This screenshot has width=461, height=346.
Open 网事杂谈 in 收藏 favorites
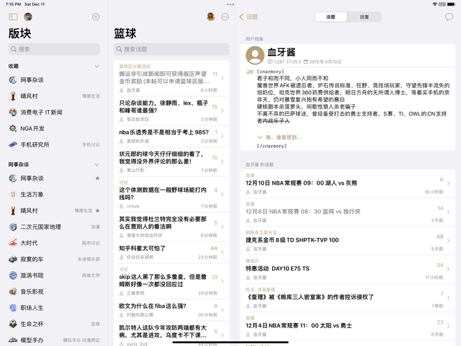pos(54,80)
